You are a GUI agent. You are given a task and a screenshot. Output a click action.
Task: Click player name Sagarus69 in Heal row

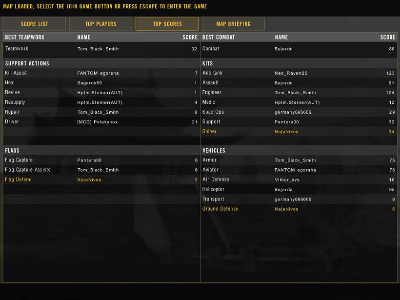[90, 83]
